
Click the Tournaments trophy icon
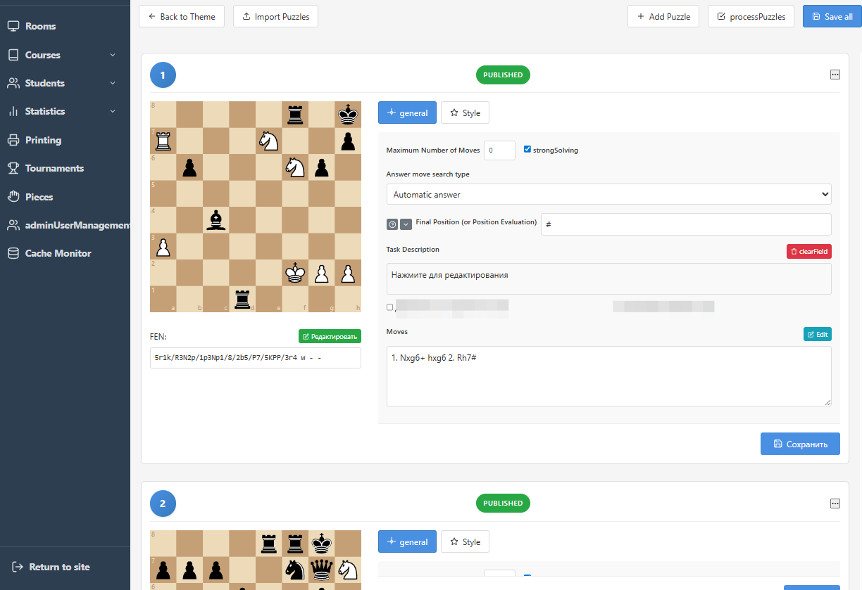(x=13, y=168)
